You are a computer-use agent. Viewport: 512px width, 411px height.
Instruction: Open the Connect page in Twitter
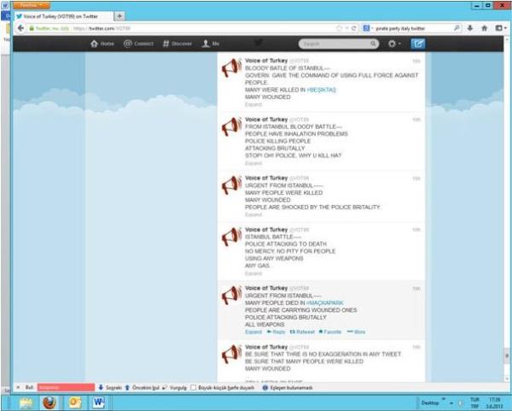point(138,44)
